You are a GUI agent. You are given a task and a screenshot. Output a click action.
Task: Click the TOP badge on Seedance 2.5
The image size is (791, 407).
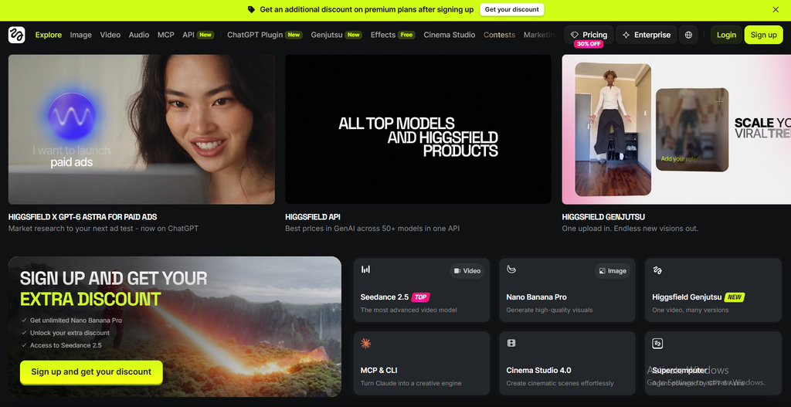click(x=421, y=297)
